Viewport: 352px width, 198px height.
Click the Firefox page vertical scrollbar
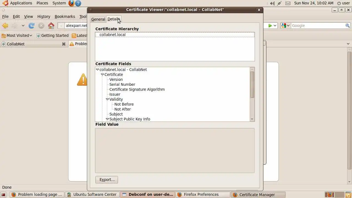coord(349,110)
